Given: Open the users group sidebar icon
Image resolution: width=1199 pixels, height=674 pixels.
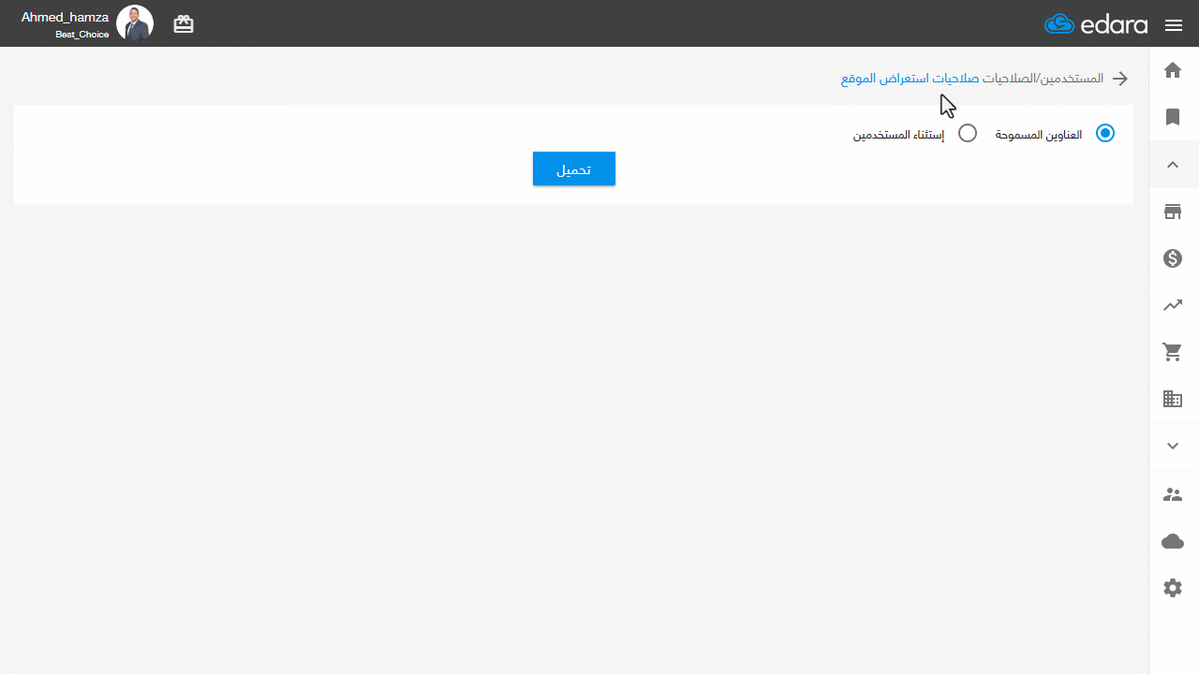Looking at the screenshot, I should (1173, 494).
